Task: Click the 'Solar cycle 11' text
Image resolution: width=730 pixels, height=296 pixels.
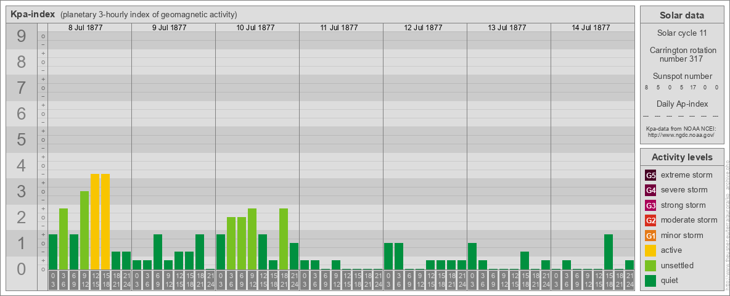Action: pyautogui.click(x=682, y=33)
